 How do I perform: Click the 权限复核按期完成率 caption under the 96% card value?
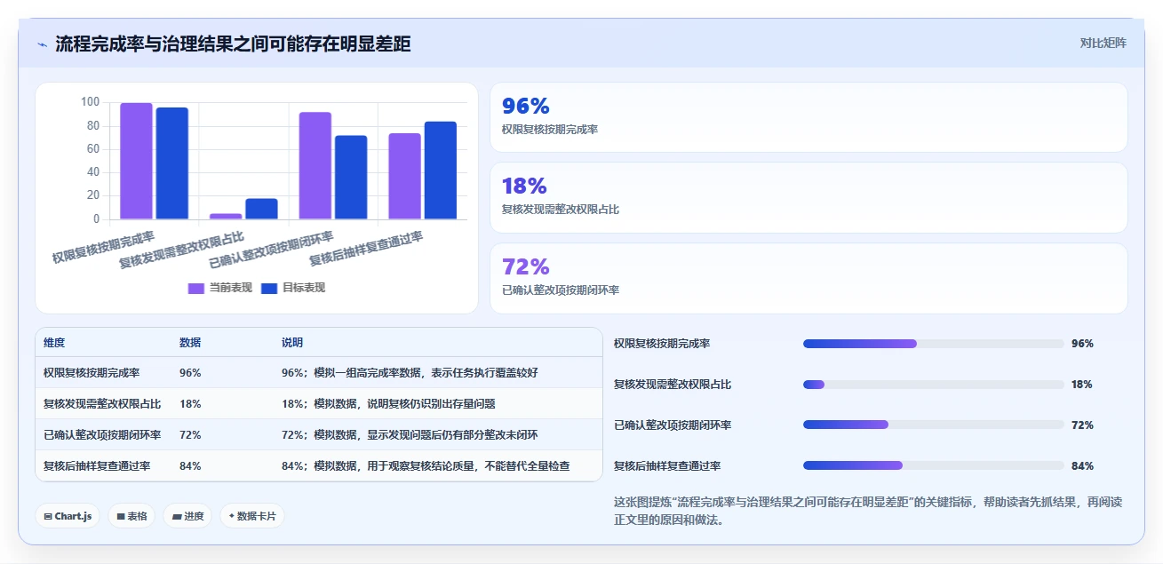click(550, 130)
